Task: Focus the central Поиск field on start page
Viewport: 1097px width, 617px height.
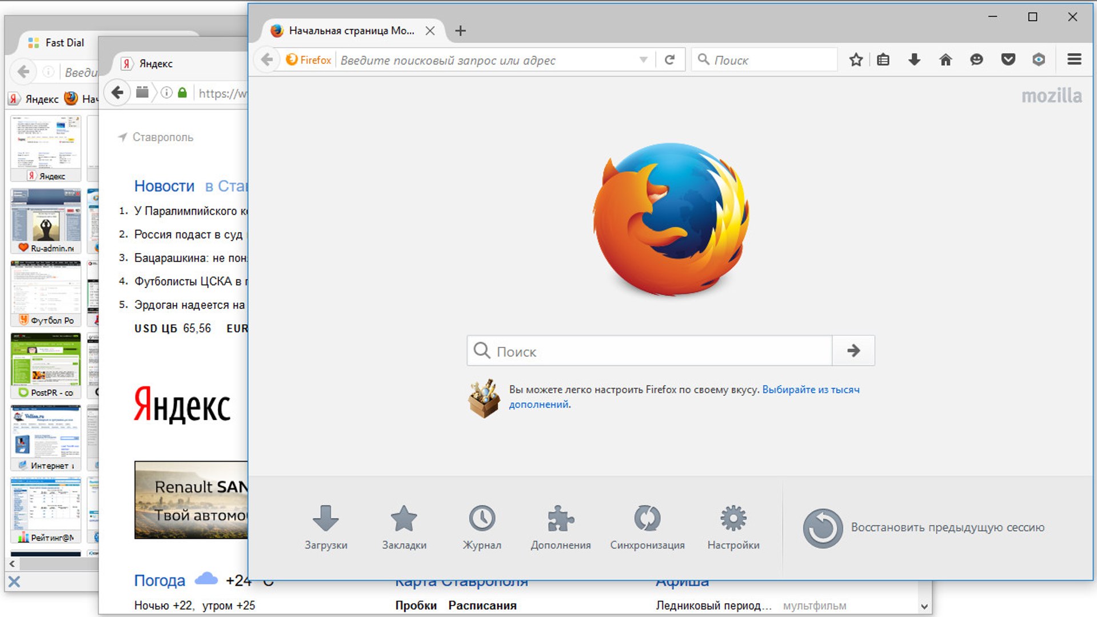Action: click(x=649, y=351)
